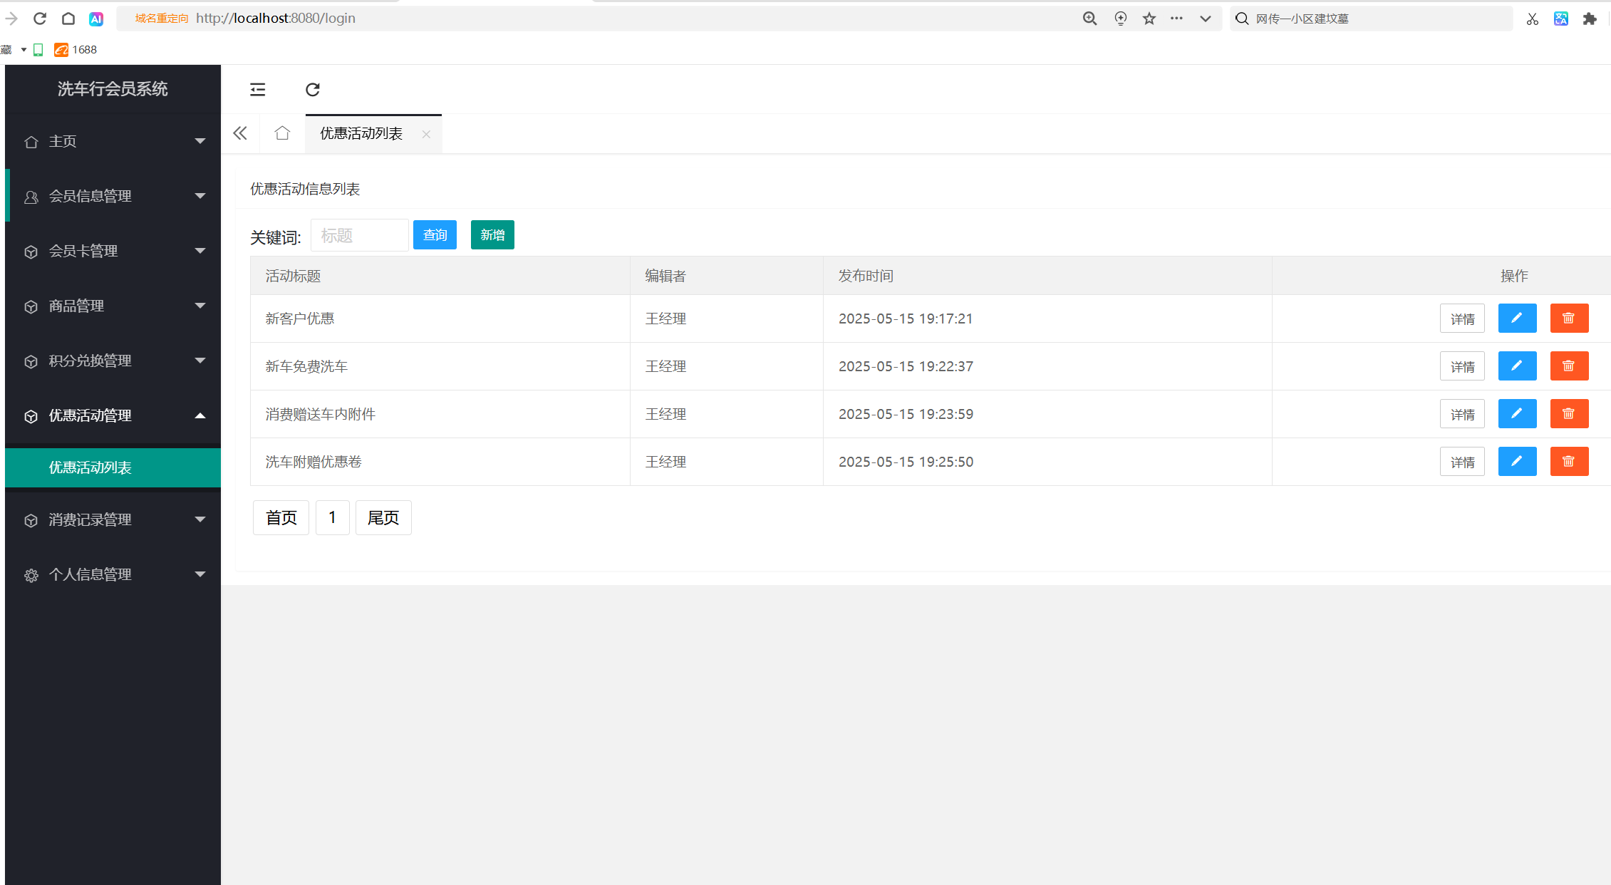Delete the 新车免费洗车 row with trash icon
Viewport: 1611px width, 885px height.
(x=1569, y=366)
